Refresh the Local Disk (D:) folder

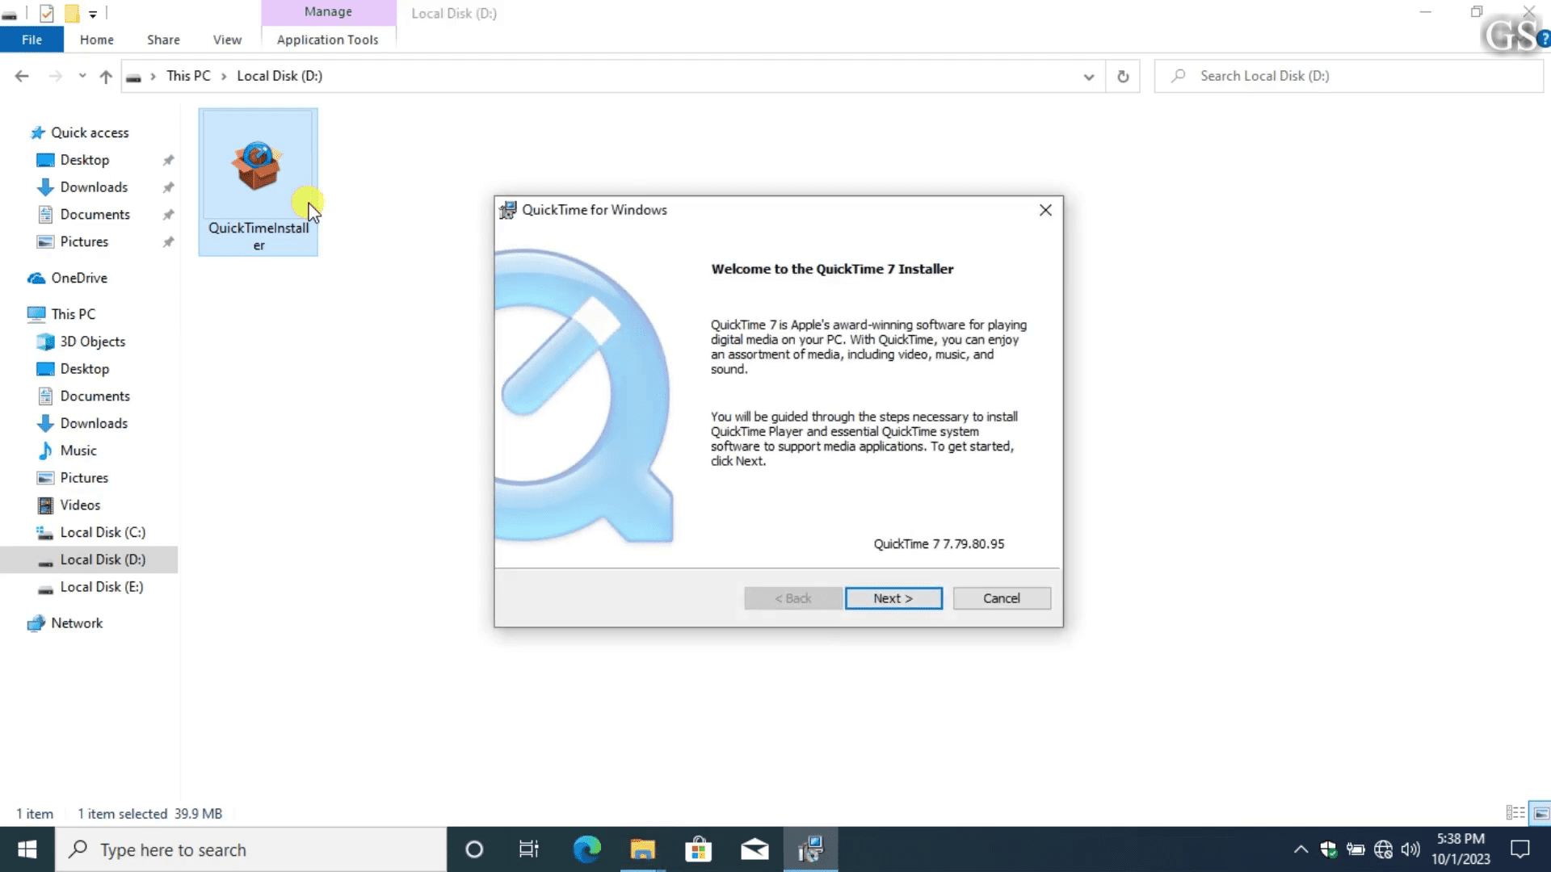[1123, 77]
